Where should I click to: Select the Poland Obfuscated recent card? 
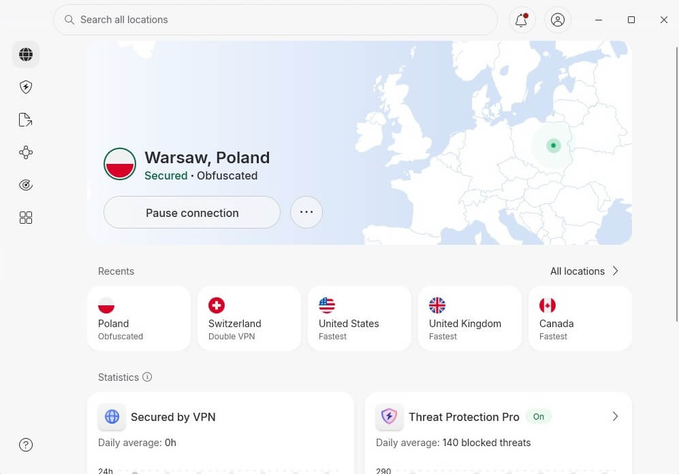point(139,318)
